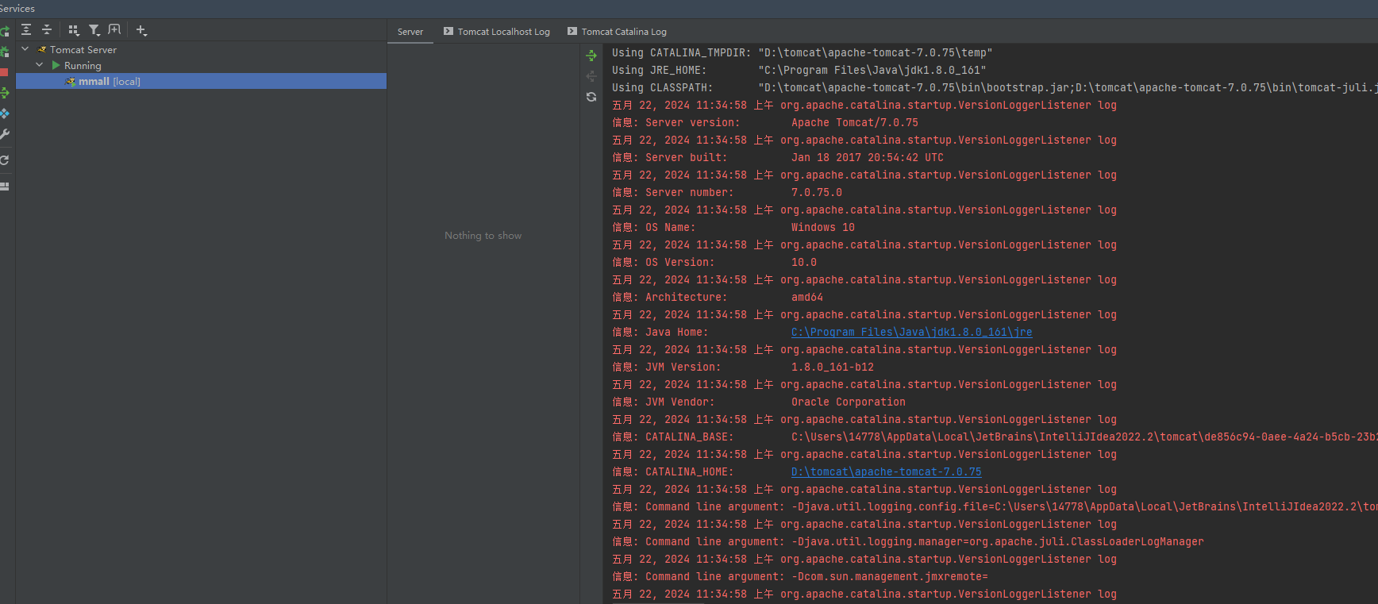Open the Tomcat Localhost Log tab

(497, 32)
